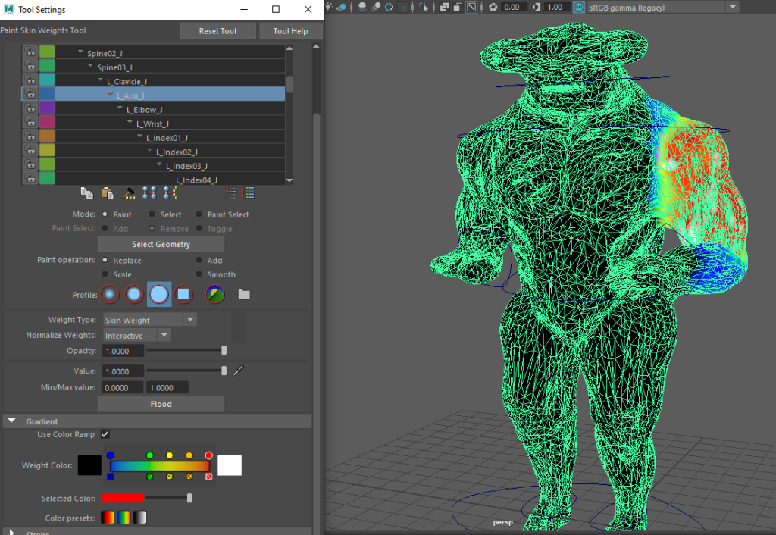Toggle the lock icon for L_Elbow_J
The width and height of the screenshot is (776, 535).
coord(30,109)
